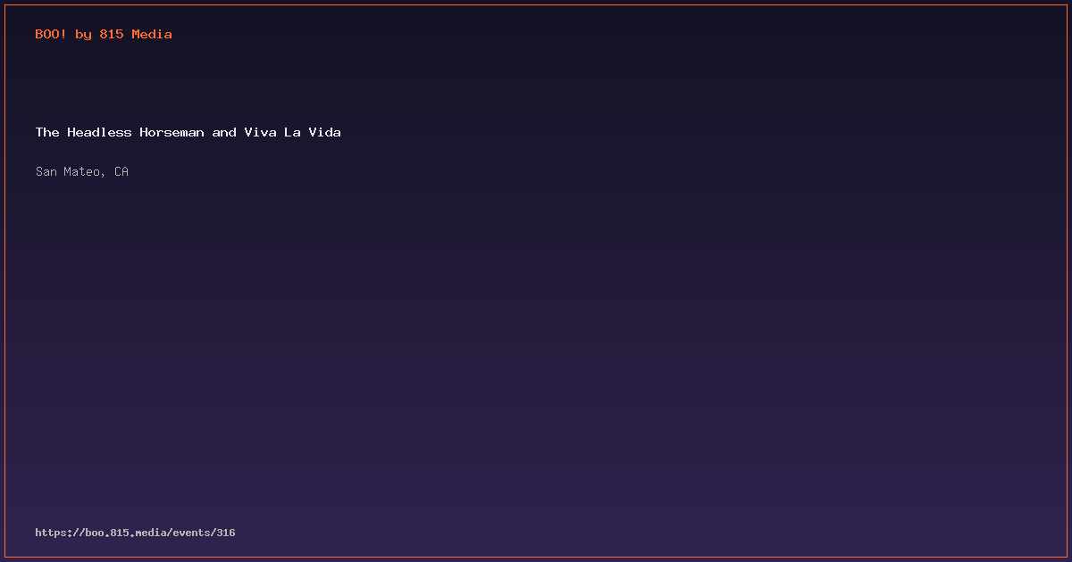Click the 815 Media brand name
This screenshot has height=562, width=1072.
point(136,34)
